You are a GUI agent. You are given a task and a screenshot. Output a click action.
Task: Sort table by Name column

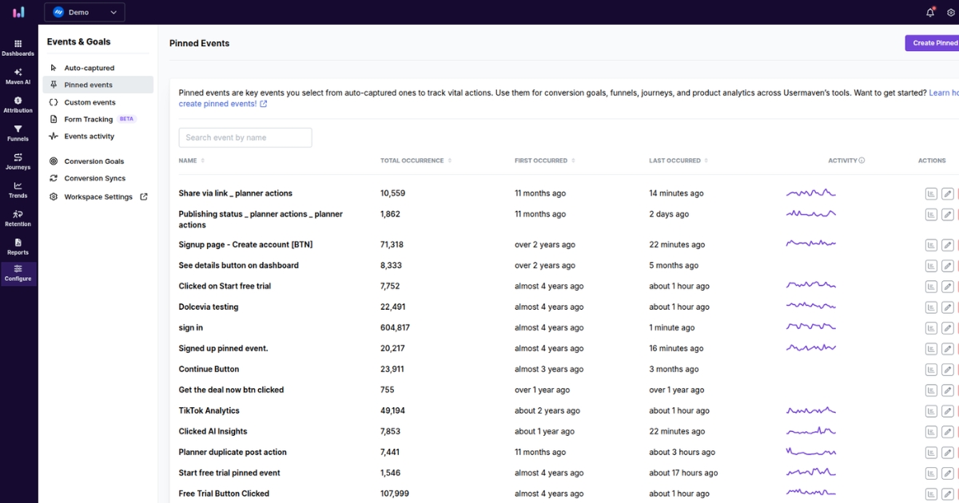point(192,160)
